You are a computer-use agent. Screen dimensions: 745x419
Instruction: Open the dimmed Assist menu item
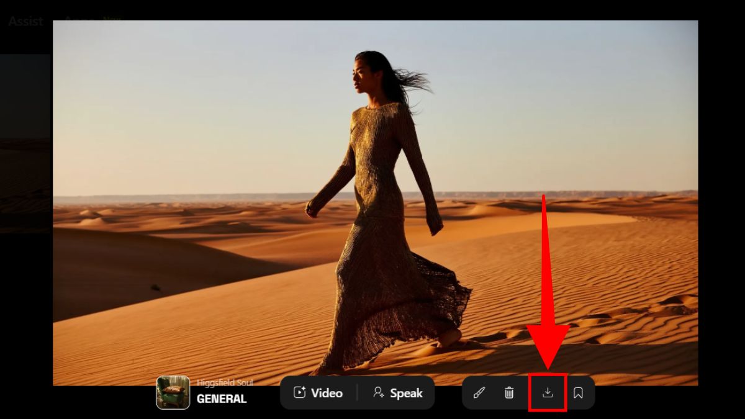(x=25, y=21)
